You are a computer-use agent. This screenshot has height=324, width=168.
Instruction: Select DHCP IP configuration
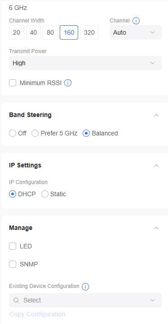coord(13,194)
